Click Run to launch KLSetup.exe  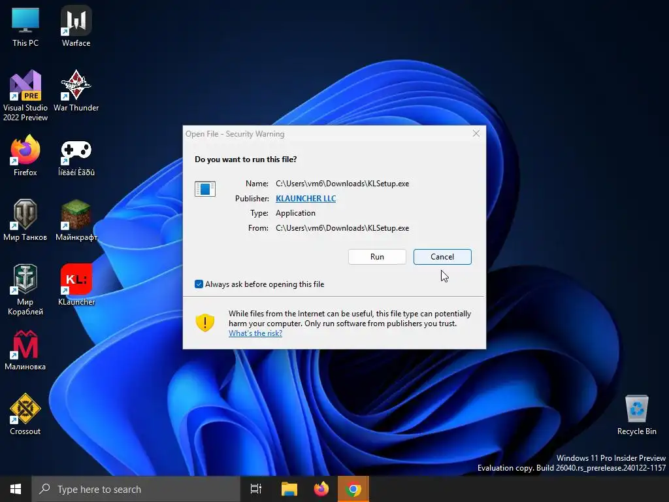point(377,256)
